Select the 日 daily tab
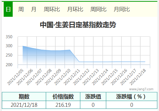 coord(8,9)
